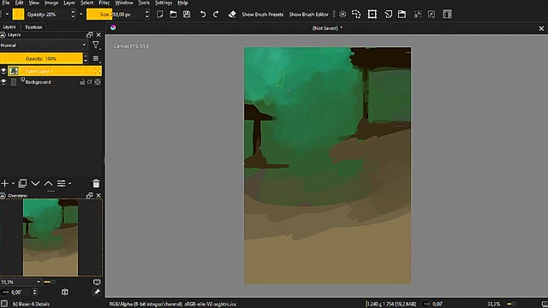Open the Edit menu
Viewport: 548px width, 308px height.
click(x=19, y=3)
